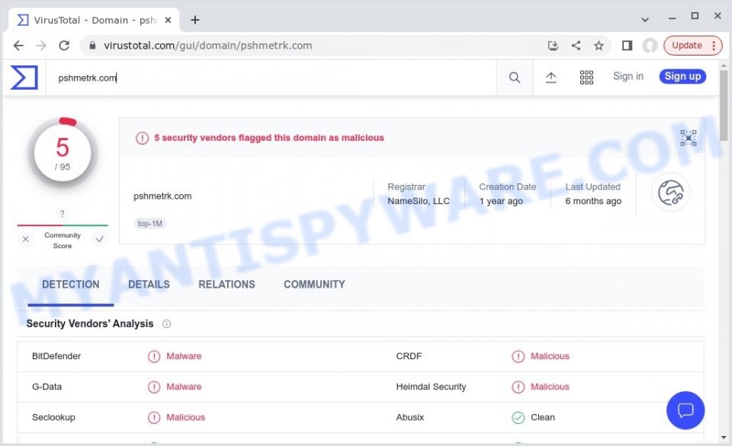Click the install app icon in address bar
Viewport: 732px width, 446px height.
pos(553,45)
